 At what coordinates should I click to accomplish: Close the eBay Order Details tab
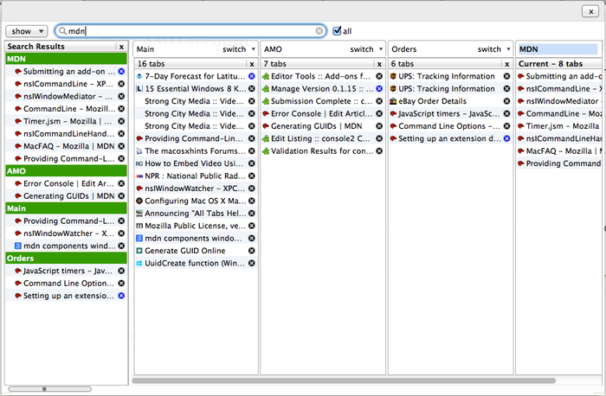click(506, 101)
